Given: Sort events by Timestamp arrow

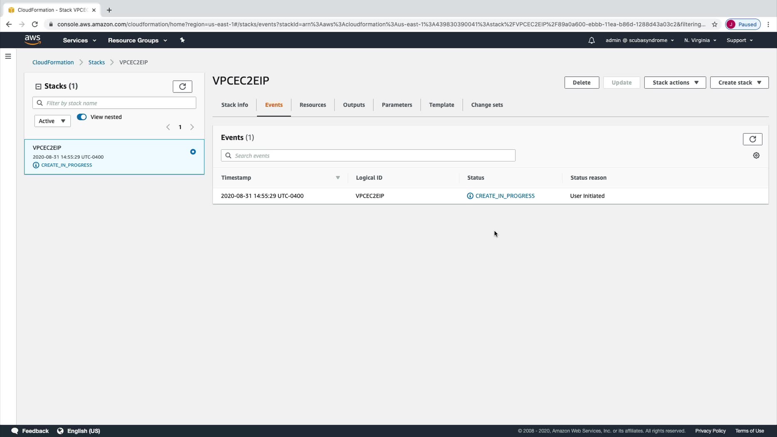Looking at the screenshot, I should 338,178.
